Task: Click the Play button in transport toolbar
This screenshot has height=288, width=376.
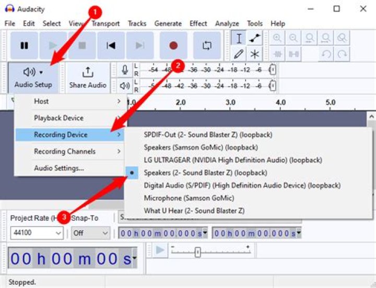Action: click(53, 45)
